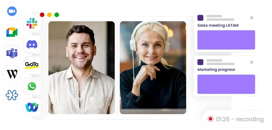Screen dimensions: 272x130
Task: Open the Discord icon
Action: tap(32, 44)
